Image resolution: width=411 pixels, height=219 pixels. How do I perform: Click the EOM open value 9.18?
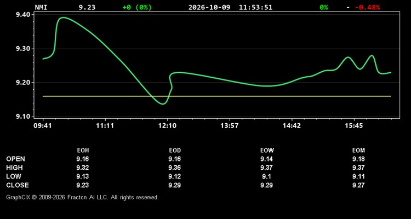(x=358, y=159)
